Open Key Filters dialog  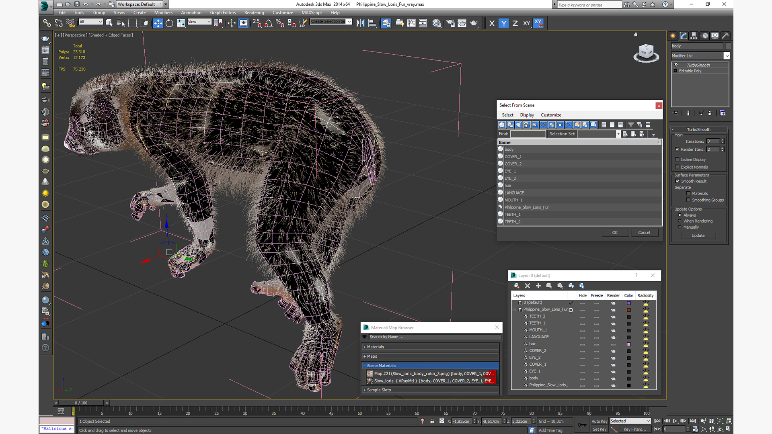[635, 429]
